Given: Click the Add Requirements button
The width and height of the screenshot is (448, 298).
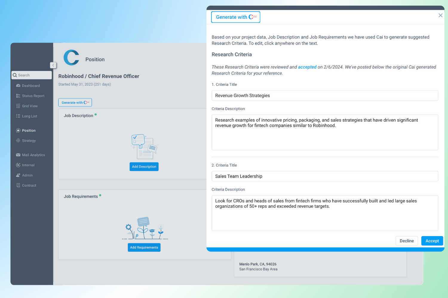Looking at the screenshot, I should [144, 247].
